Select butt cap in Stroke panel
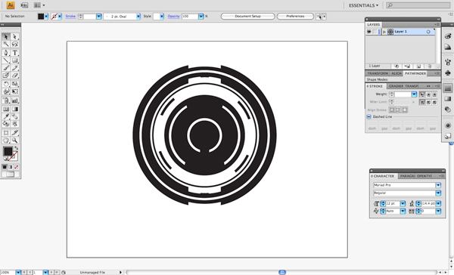Image resolution: width=454 pixels, height=275 pixels. (x=422, y=94)
